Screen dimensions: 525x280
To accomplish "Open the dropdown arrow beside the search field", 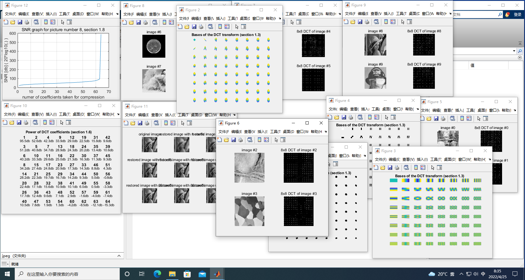I will 514,51.
